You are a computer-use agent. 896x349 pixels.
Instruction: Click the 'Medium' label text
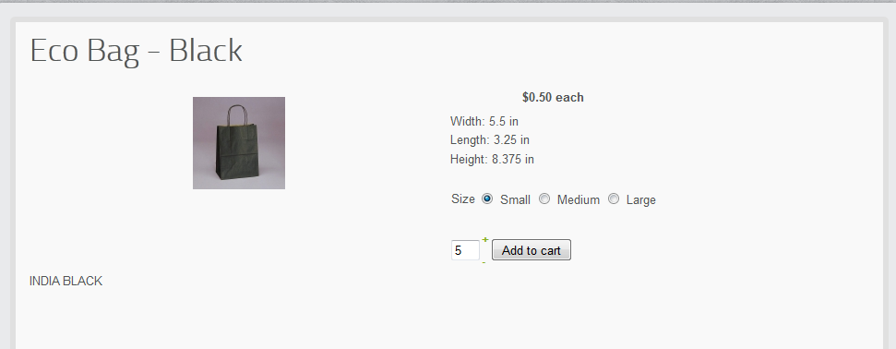579,199
